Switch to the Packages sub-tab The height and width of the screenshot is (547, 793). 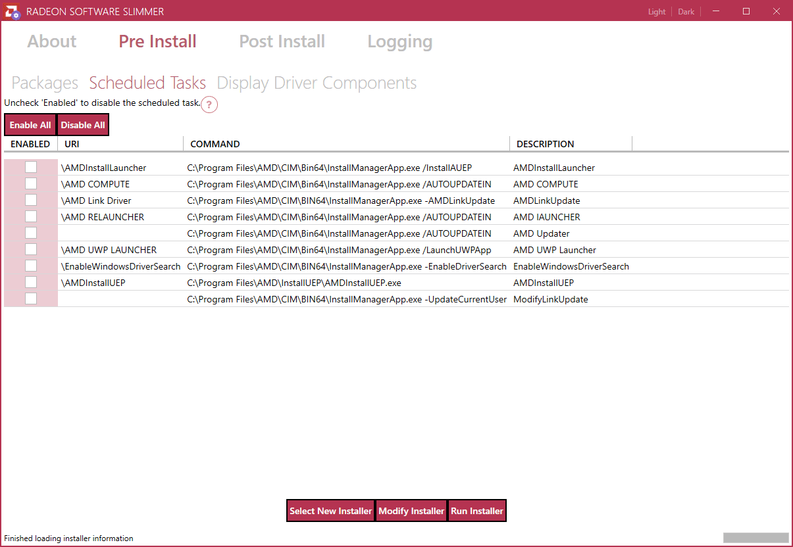click(45, 83)
